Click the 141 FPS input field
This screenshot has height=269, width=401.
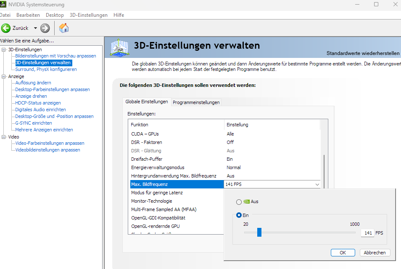[x=367, y=232]
